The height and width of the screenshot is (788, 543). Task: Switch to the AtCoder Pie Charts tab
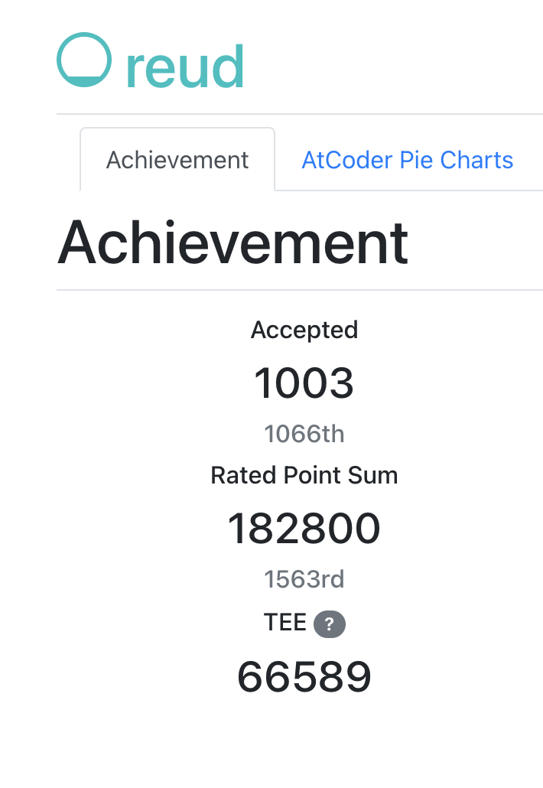click(x=407, y=160)
